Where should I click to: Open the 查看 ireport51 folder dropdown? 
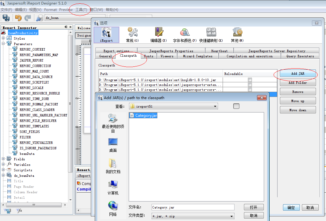coord(174,106)
